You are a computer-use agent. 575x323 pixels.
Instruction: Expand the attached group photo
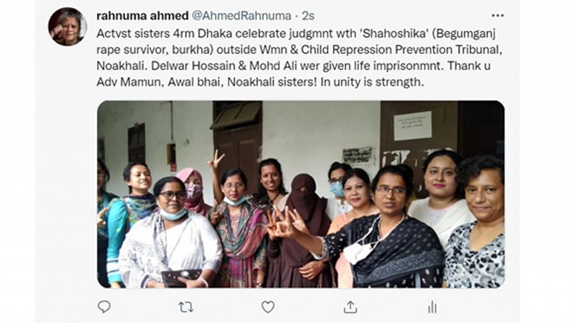301,194
